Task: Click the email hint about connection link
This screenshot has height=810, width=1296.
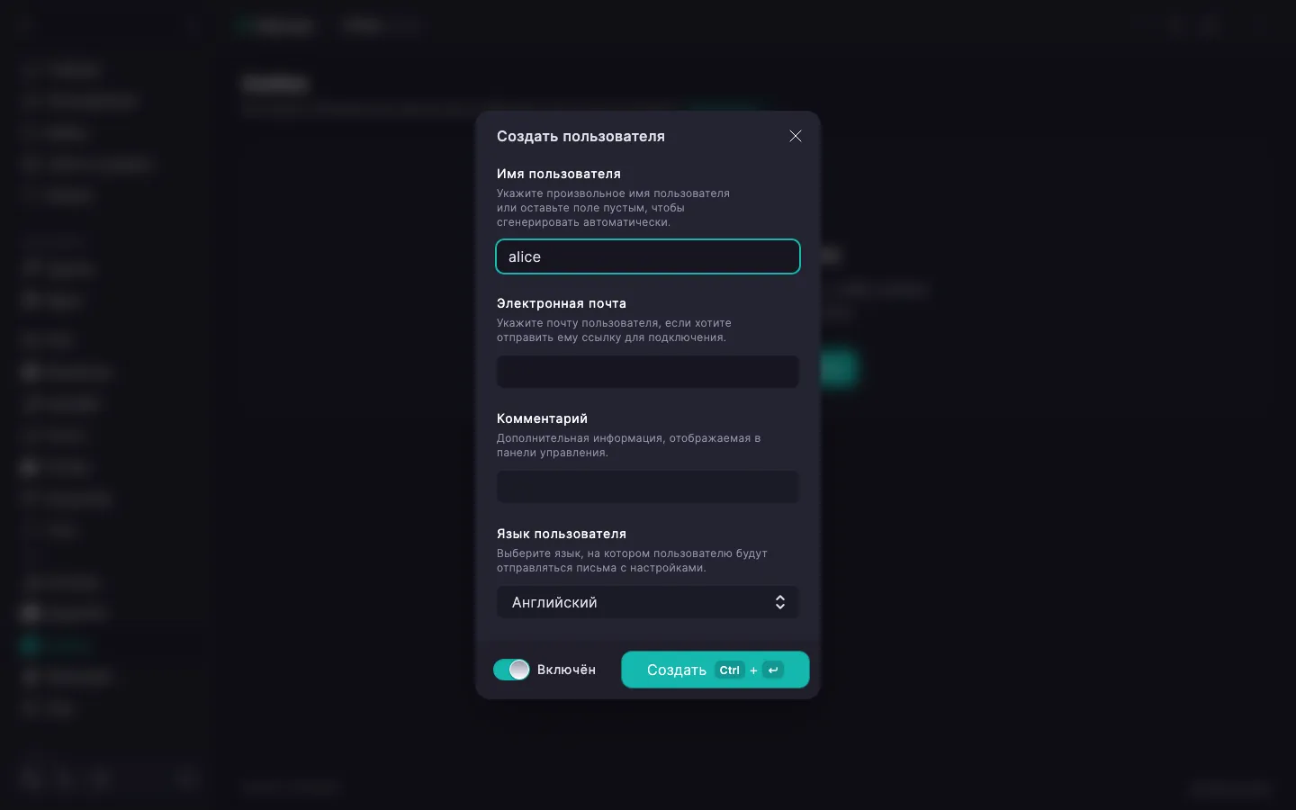Action: 614,330
